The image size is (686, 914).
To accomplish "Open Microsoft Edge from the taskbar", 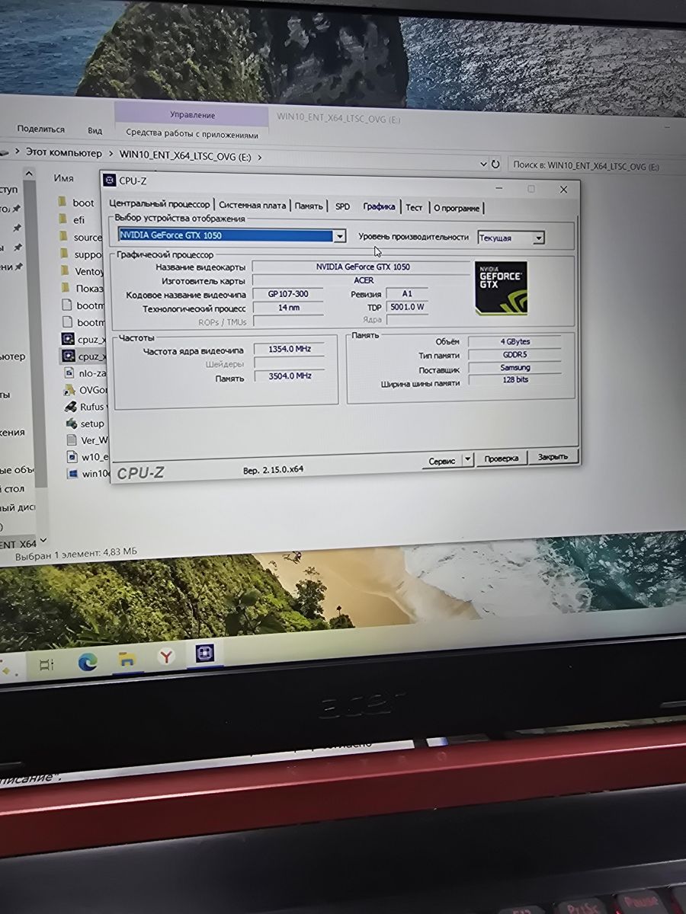I will [88, 661].
